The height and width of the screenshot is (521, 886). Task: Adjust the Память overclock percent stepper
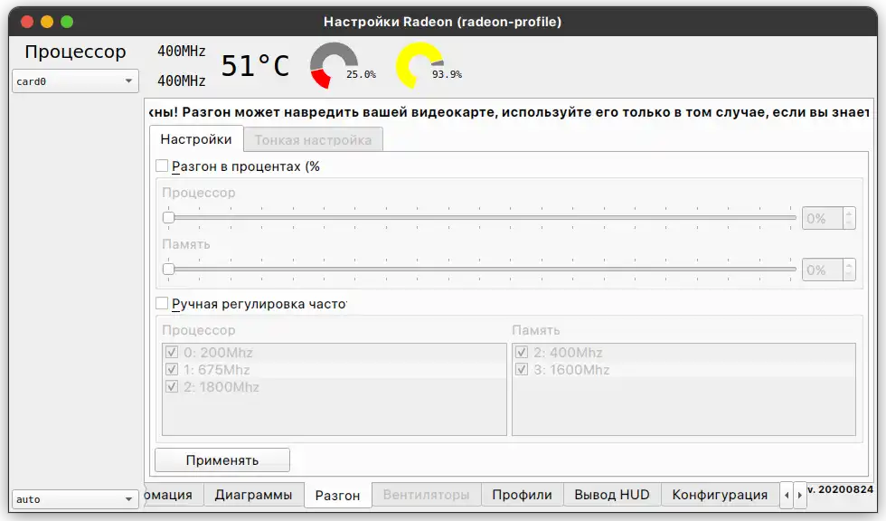click(x=848, y=270)
